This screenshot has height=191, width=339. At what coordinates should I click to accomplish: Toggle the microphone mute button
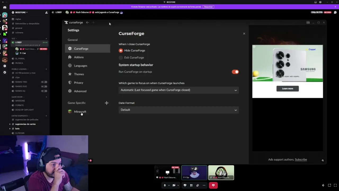pyautogui.click(x=165, y=185)
